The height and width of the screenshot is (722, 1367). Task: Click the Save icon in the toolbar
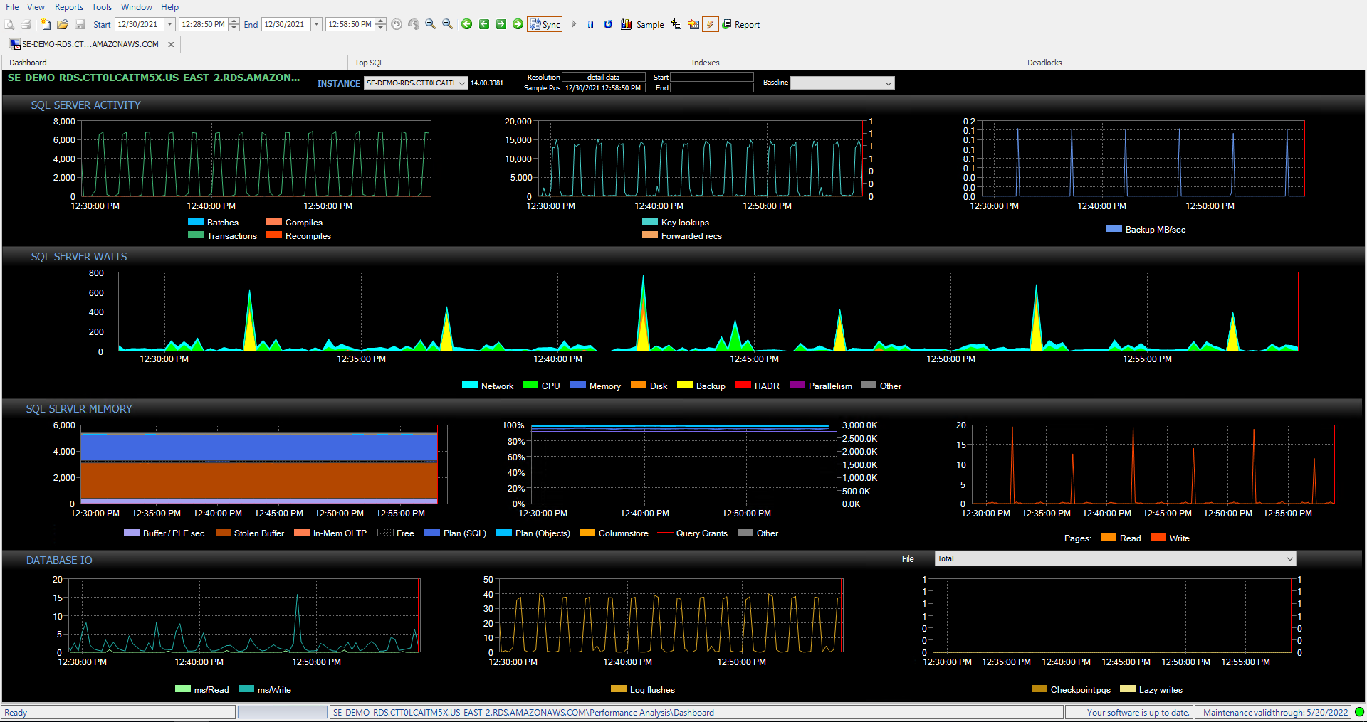pyautogui.click(x=80, y=23)
